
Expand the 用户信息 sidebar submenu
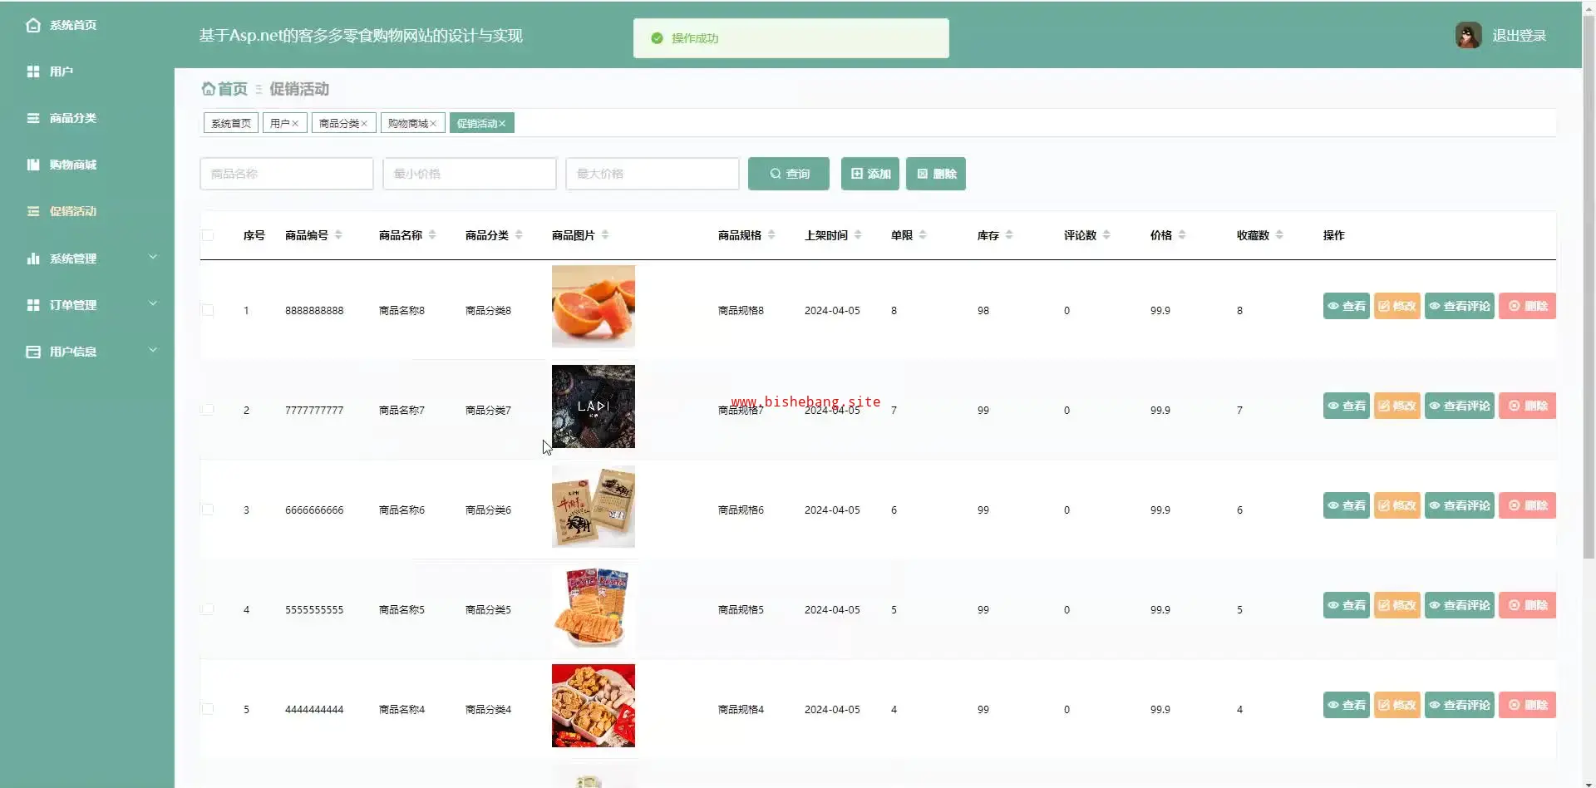point(87,352)
